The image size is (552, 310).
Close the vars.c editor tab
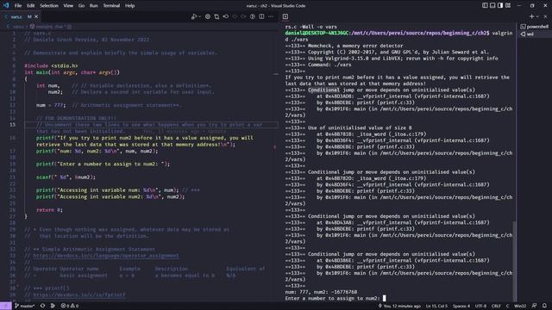tap(36, 16)
